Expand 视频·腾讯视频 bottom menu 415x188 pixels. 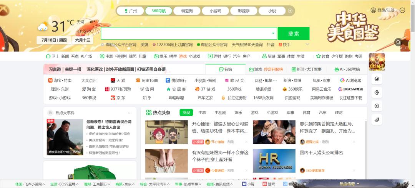point(232,184)
